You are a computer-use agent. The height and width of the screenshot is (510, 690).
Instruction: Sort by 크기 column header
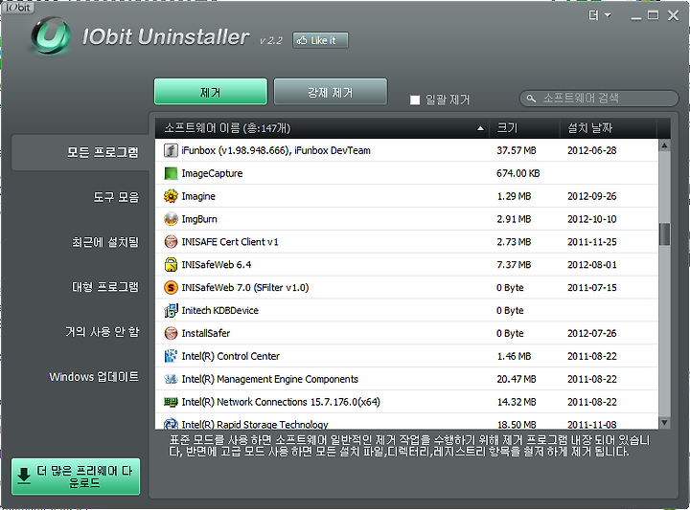click(x=523, y=128)
